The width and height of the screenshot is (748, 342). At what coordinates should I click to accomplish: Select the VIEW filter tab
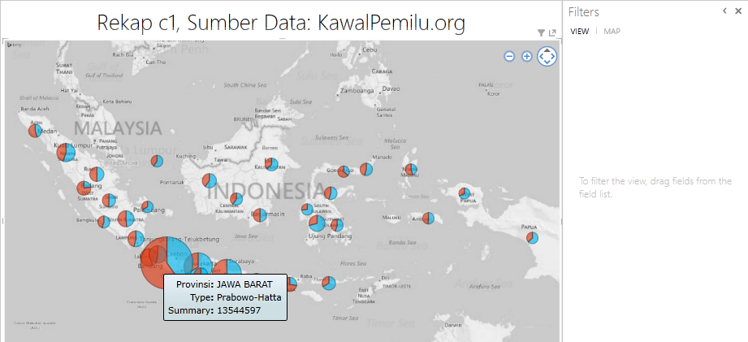[579, 31]
